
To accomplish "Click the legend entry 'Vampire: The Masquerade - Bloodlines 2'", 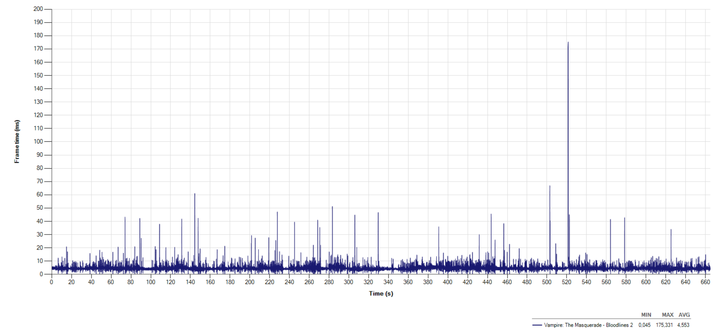I will point(588,325).
